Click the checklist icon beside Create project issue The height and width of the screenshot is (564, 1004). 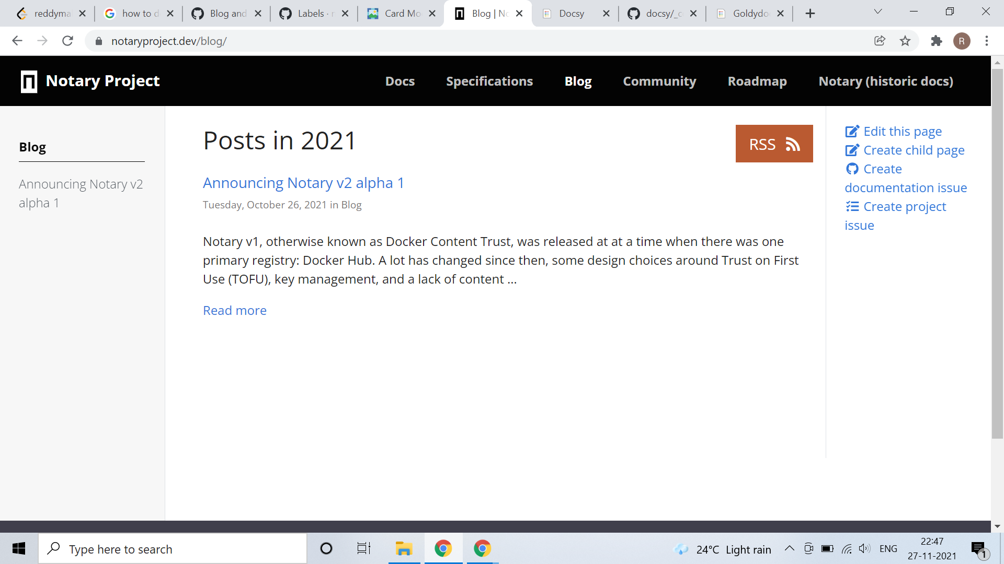tap(852, 206)
